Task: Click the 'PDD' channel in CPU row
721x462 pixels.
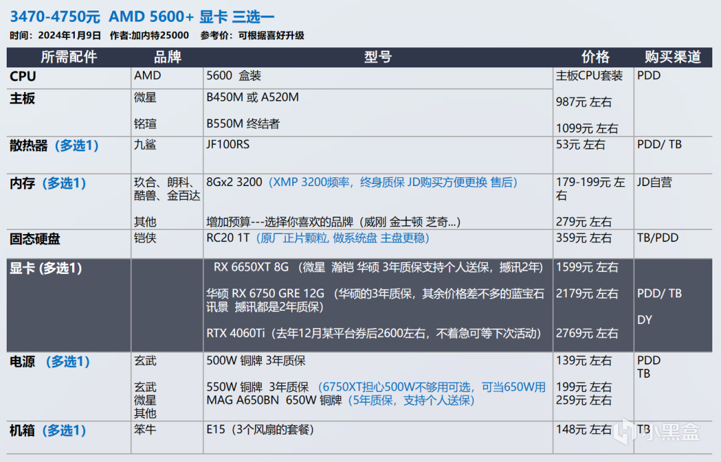Action: (x=649, y=75)
